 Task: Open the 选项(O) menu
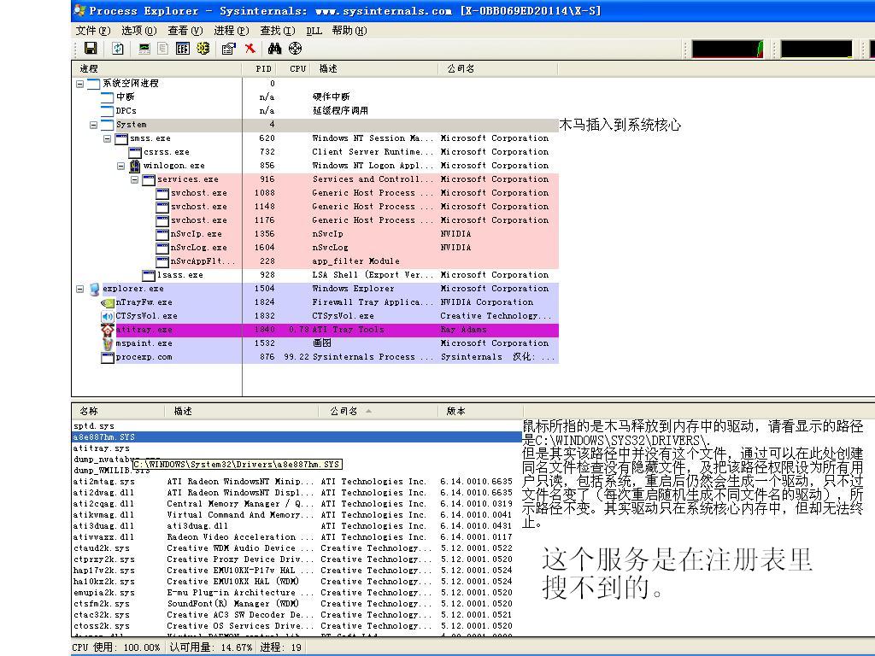139,31
